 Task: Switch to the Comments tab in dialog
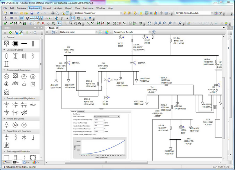pos(80,111)
